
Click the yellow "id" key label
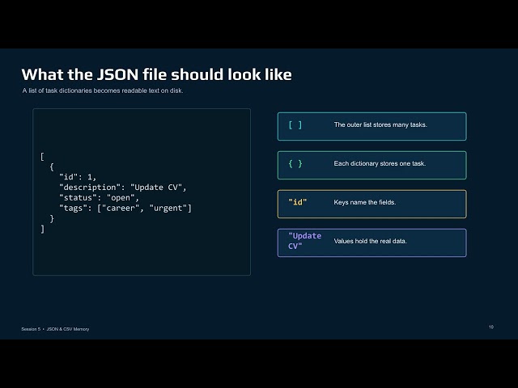297,202
